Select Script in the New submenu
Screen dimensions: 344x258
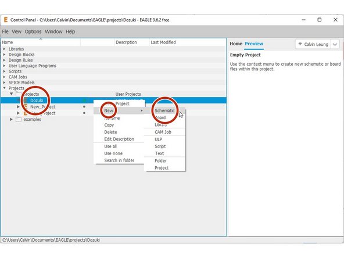[x=165, y=146]
